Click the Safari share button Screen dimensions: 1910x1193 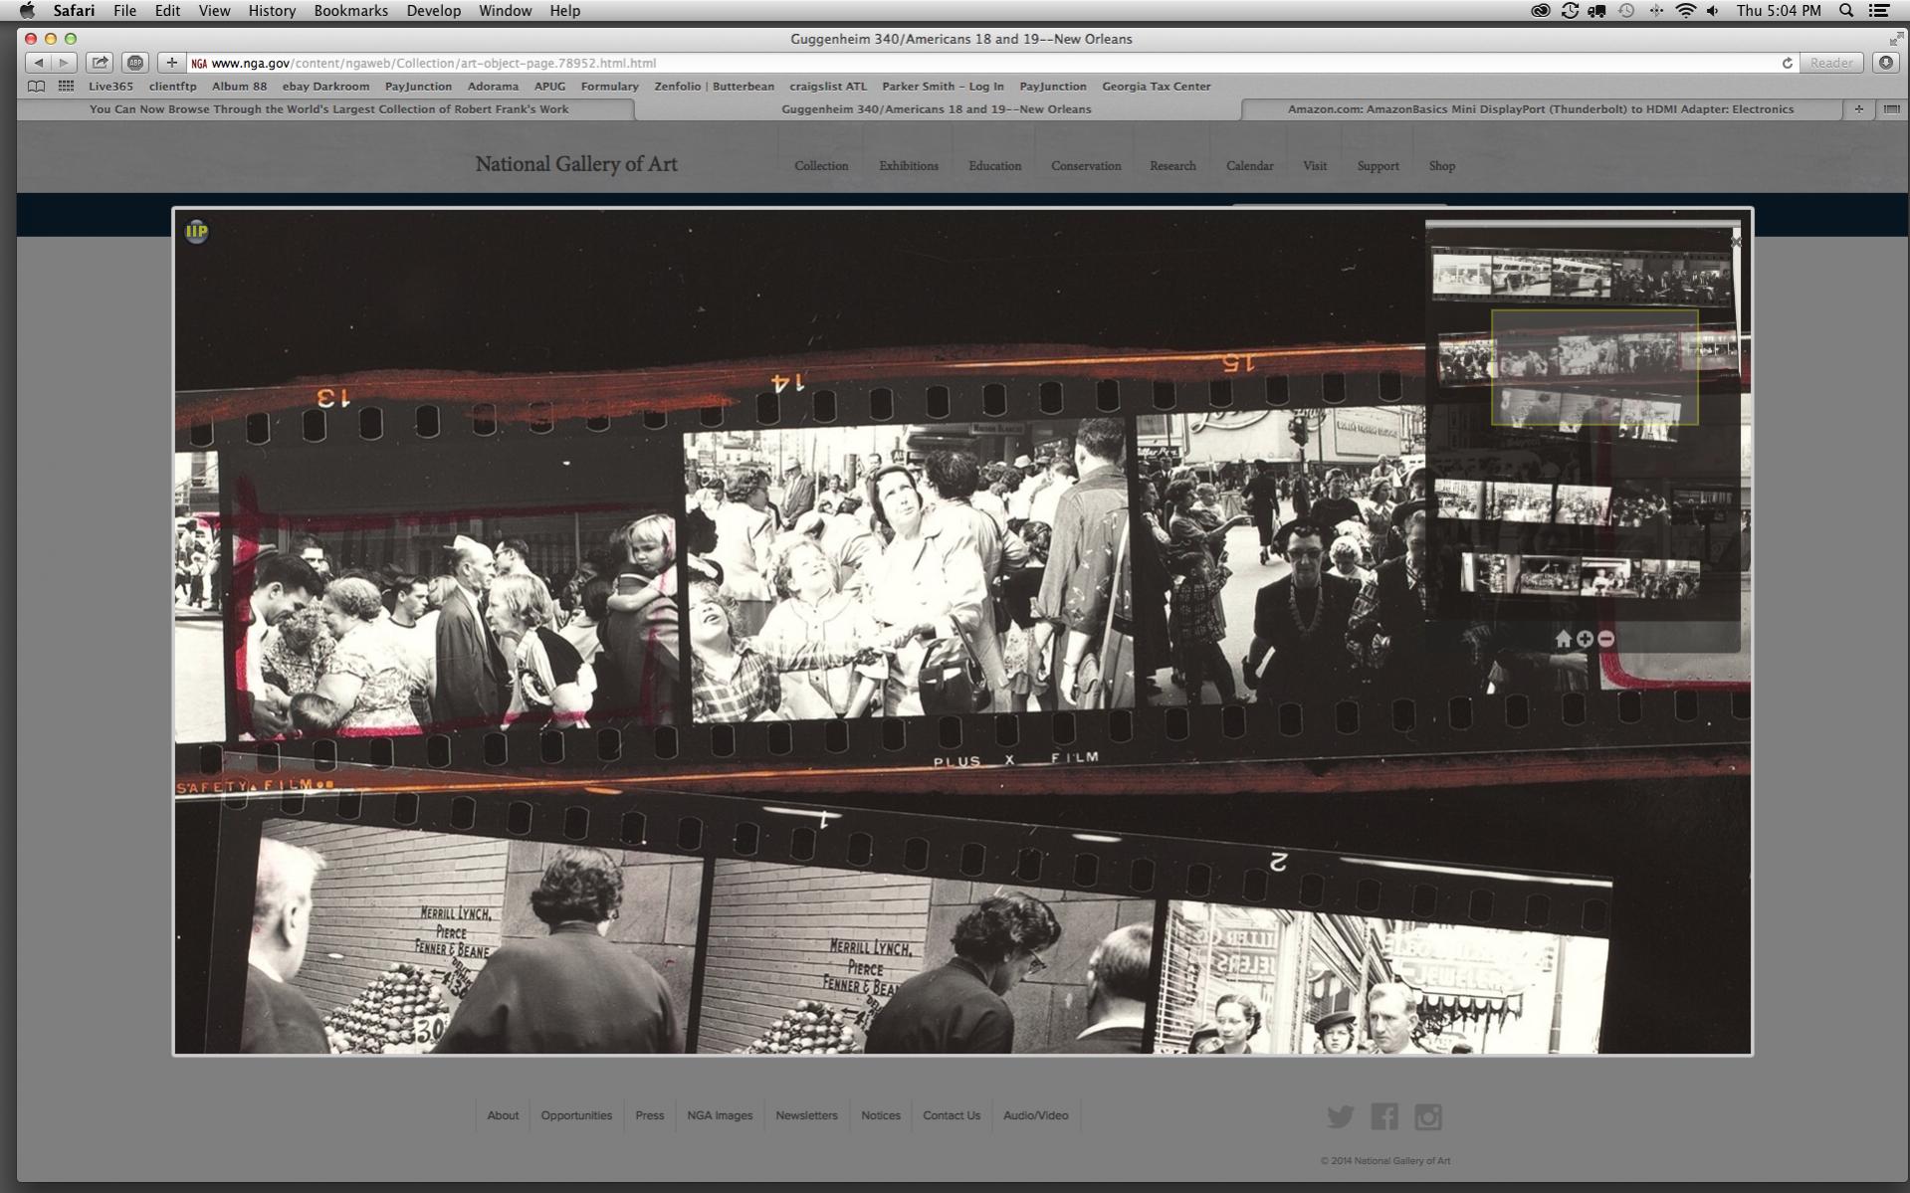[100, 63]
